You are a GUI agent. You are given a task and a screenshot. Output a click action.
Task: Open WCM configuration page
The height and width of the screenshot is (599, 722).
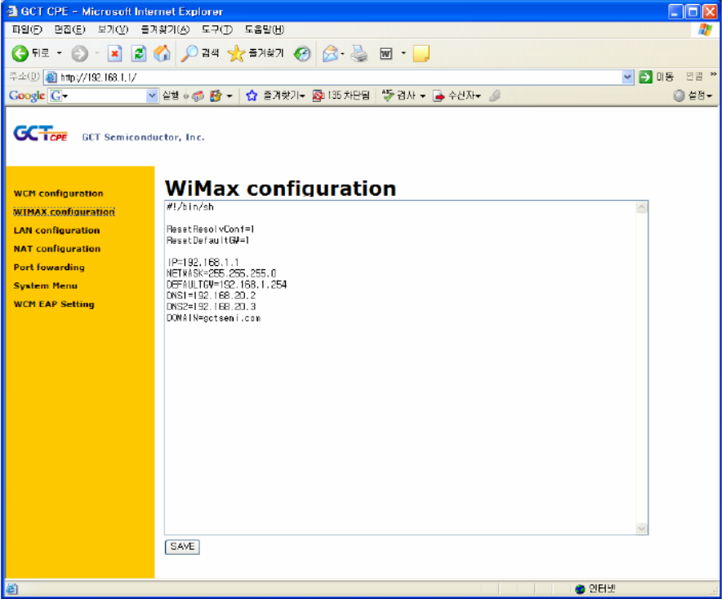[x=59, y=193]
